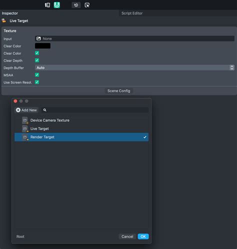Viewport: 237px width, 249px height.
Task: Open the black Clear Color swatch
Action: 42,46
